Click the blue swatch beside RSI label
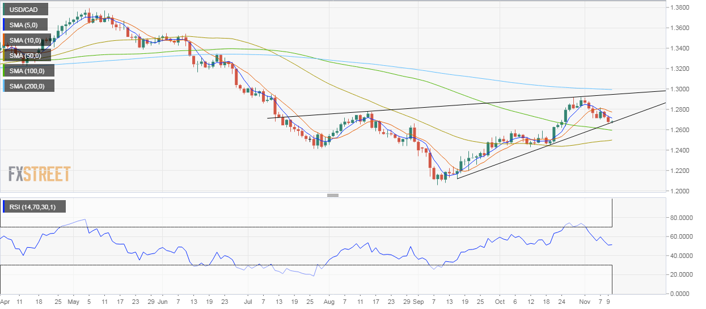The image size is (706, 309). pos(5,206)
